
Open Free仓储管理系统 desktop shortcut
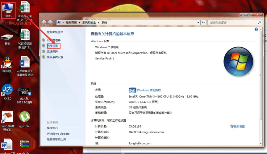click(x=7, y=118)
